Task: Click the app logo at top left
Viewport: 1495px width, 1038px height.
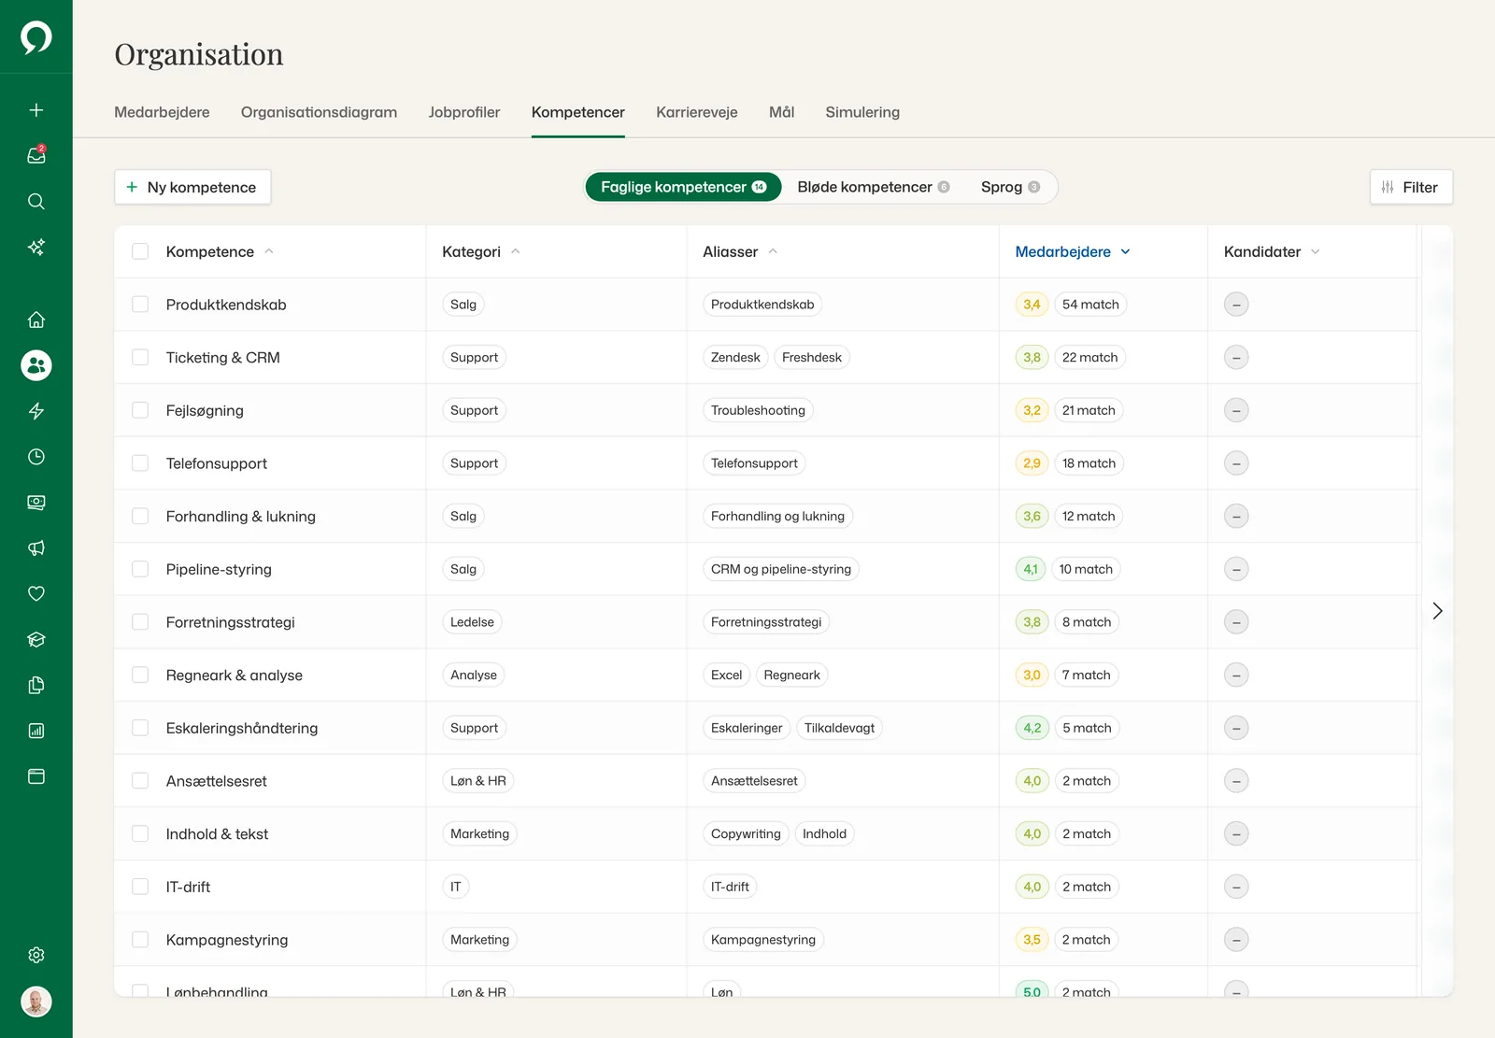Action: (36, 37)
